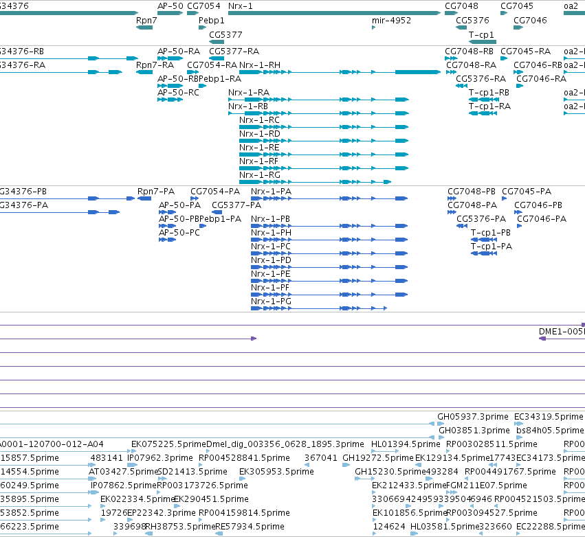Viewport: 585px width, 537px height.
Task: Click transcript AP-50-RC
Action: [178, 93]
